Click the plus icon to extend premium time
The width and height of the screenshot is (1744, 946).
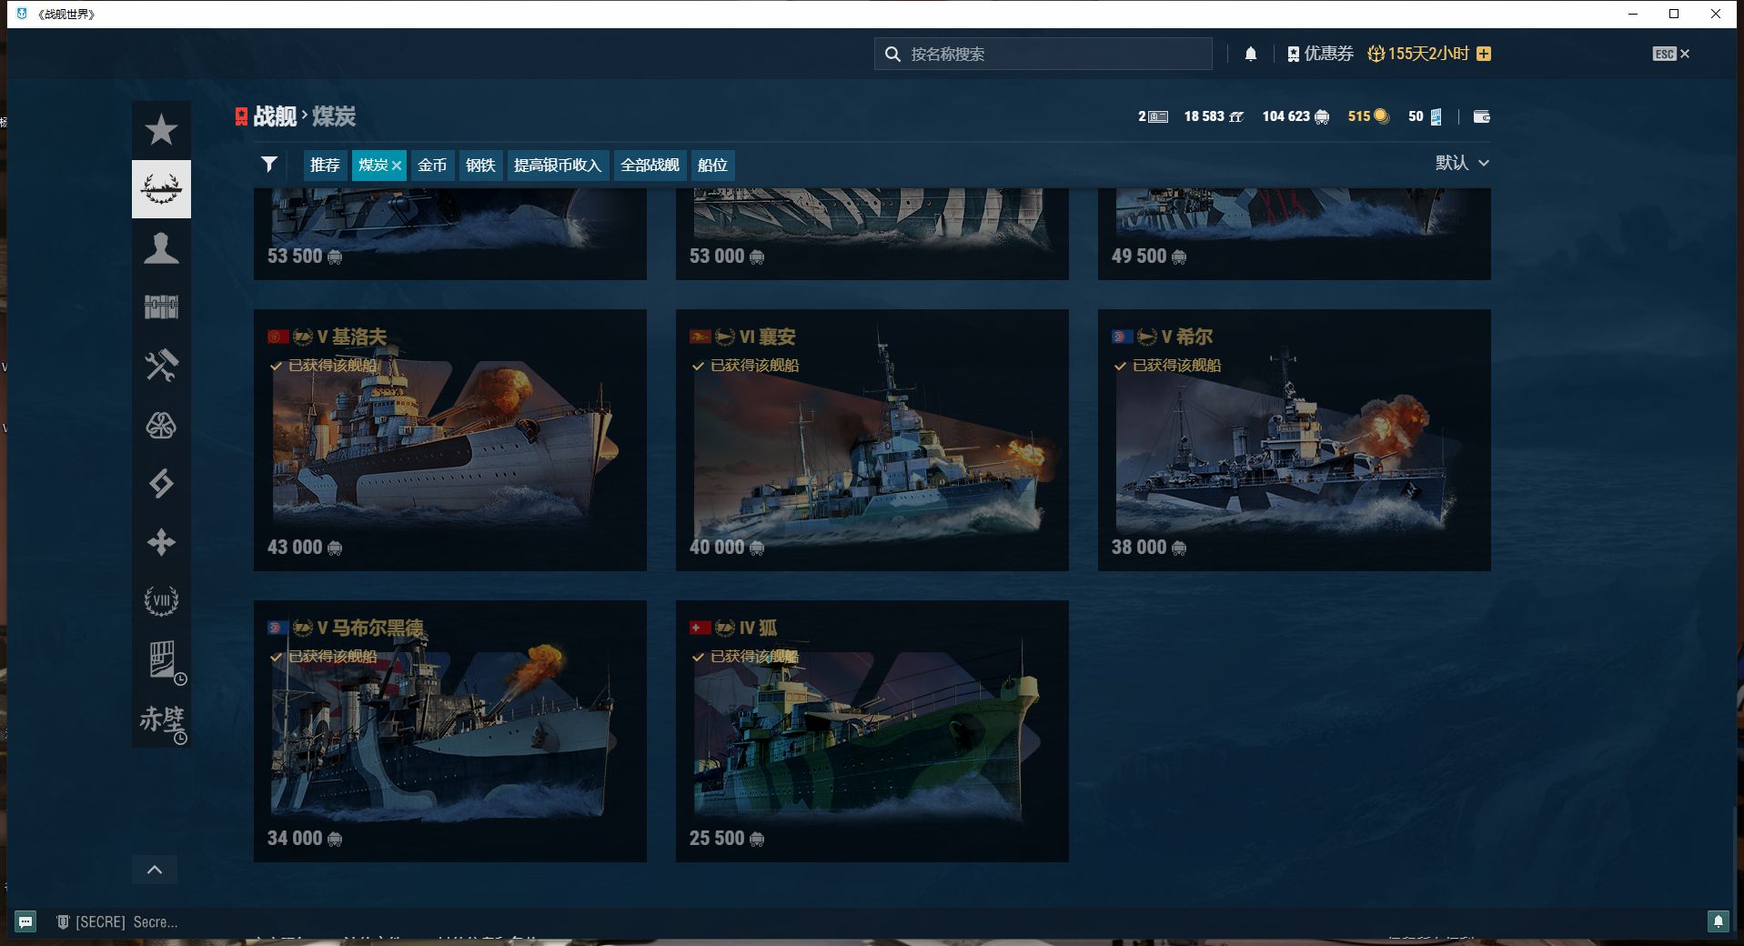click(1484, 54)
